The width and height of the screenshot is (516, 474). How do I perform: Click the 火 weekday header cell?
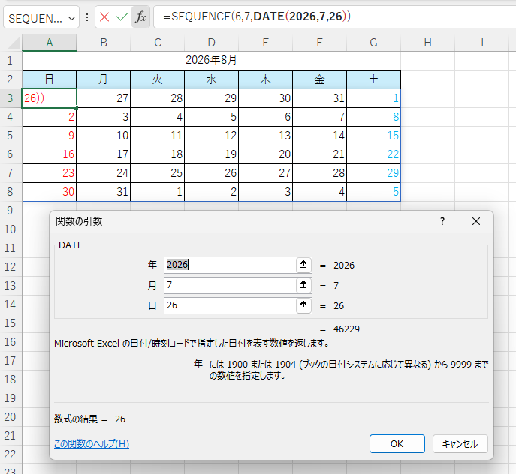coord(157,79)
